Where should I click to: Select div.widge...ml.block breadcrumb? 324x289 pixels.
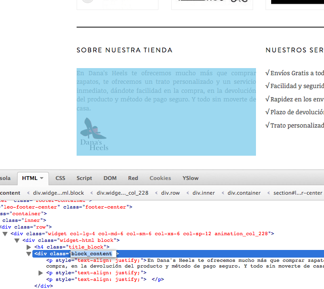coord(59,193)
